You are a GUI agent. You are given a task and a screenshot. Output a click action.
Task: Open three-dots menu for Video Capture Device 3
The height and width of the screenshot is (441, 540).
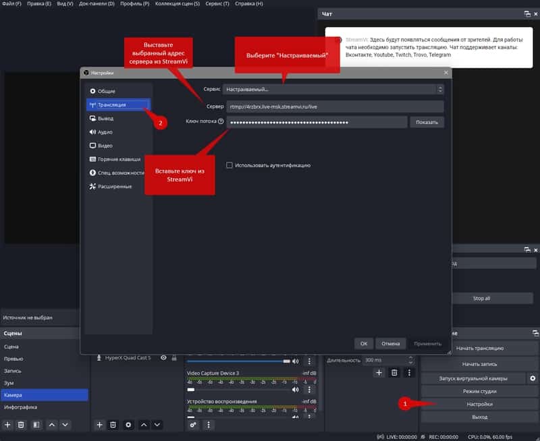[309, 390]
